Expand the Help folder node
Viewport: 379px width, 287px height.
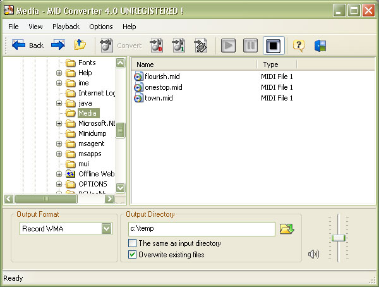59,73
